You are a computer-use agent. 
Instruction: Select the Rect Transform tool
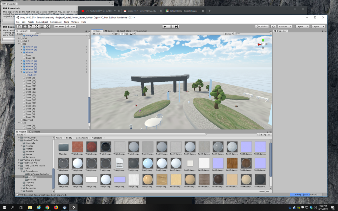click(42, 26)
